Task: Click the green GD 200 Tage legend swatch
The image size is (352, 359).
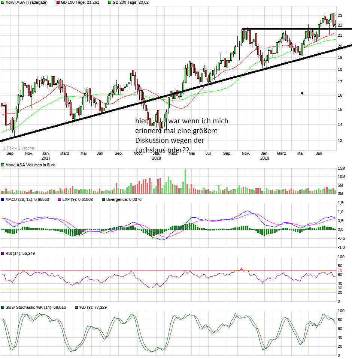Action: pyautogui.click(x=110, y=3)
